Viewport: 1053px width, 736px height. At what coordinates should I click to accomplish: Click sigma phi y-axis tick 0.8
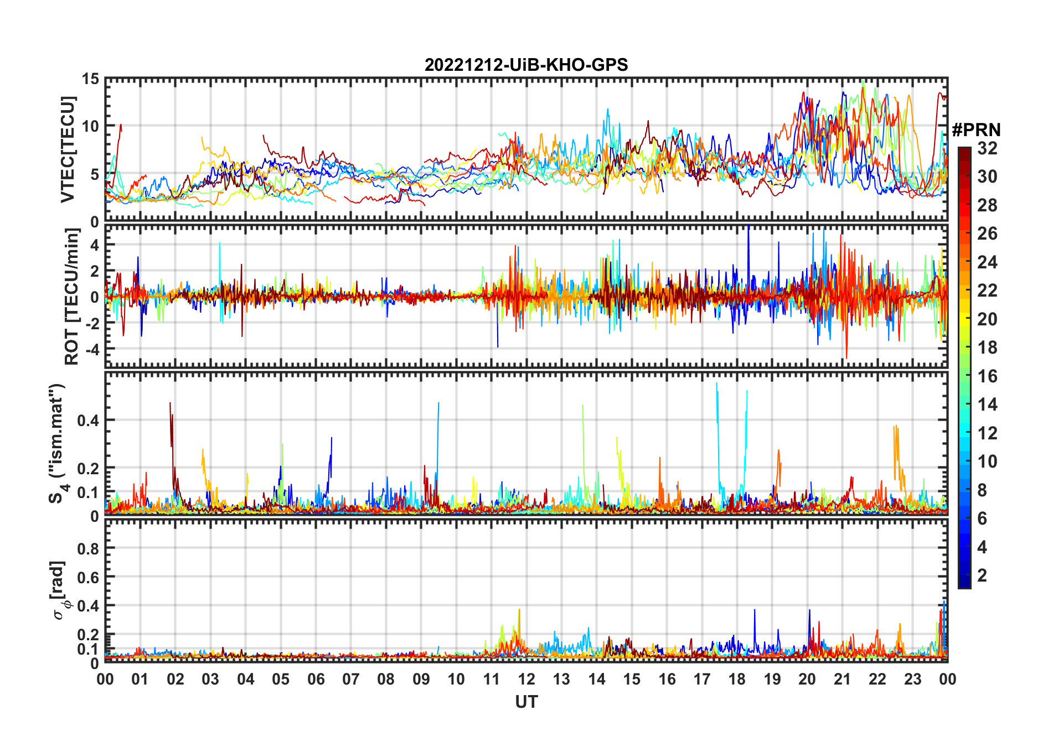pos(89,548)
